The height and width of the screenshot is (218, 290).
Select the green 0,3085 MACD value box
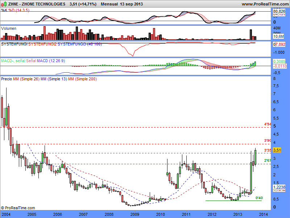pyautogui.click(x=279, y=61)
